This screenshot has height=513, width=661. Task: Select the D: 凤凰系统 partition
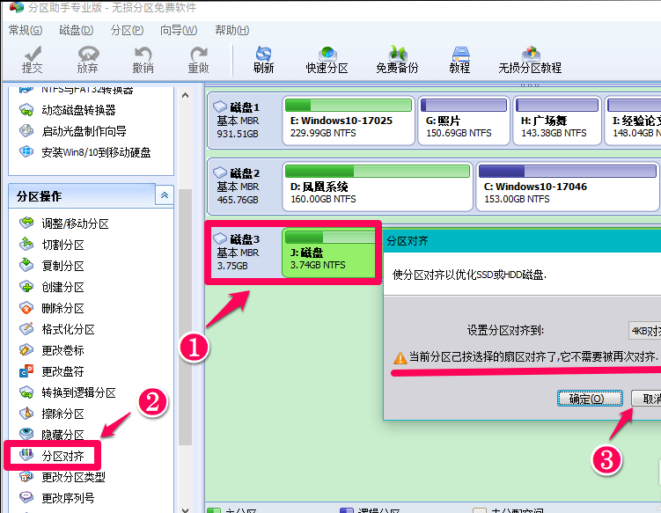[x=377, y=185]
